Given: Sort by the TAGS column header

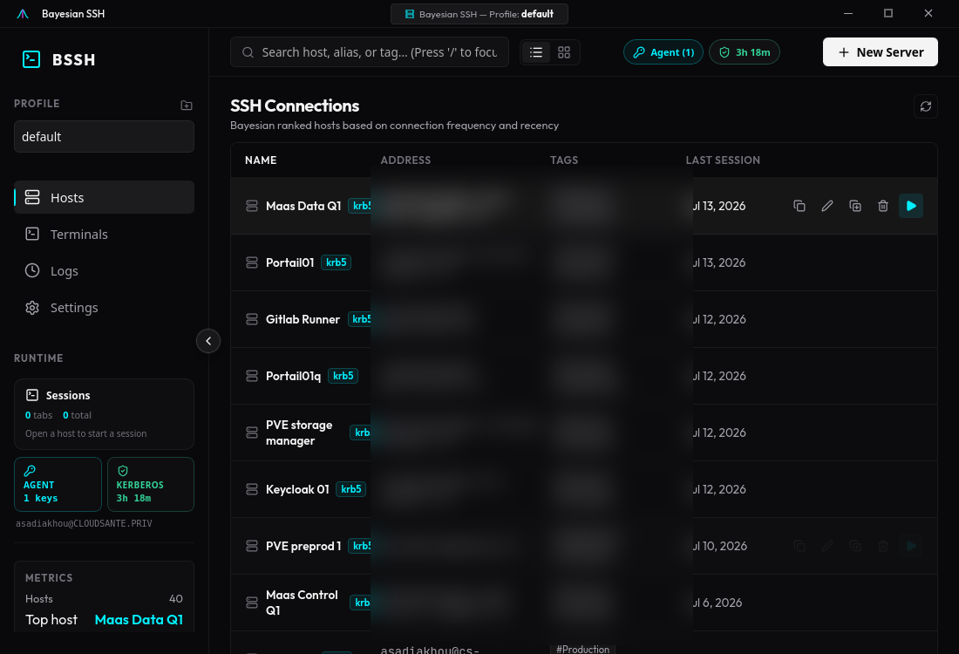Looking at the screenshot, I should coord(564,160).
